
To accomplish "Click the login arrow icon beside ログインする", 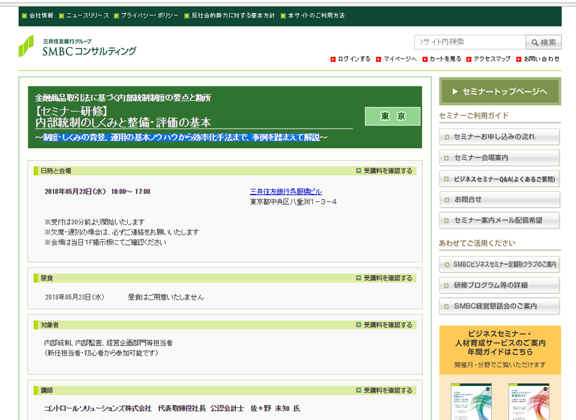I will click(332, 59).
